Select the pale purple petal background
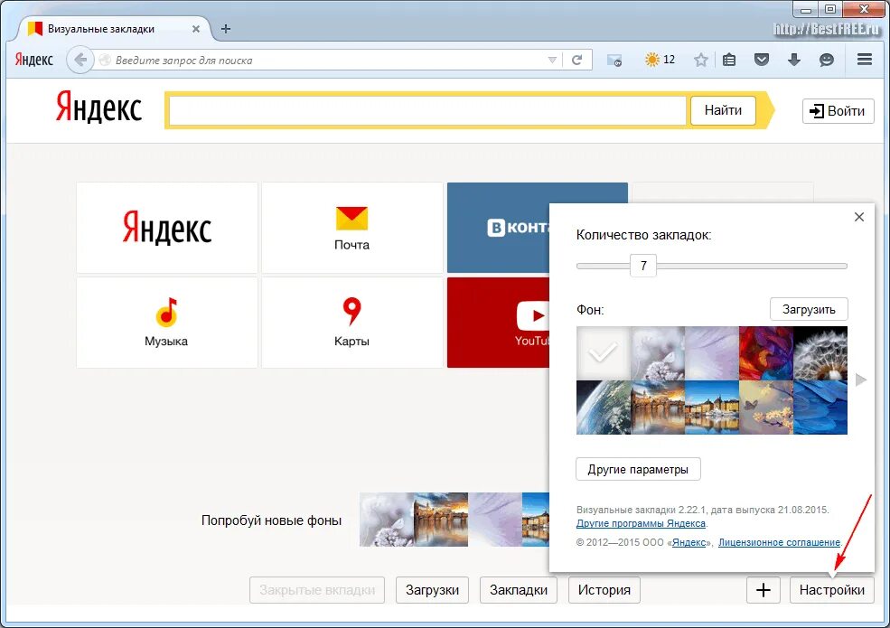 712,353
